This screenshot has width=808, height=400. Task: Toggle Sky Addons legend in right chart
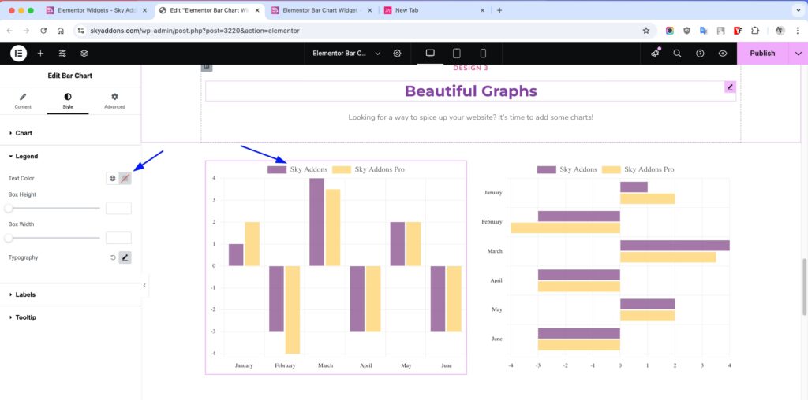[x=567, y=169]
